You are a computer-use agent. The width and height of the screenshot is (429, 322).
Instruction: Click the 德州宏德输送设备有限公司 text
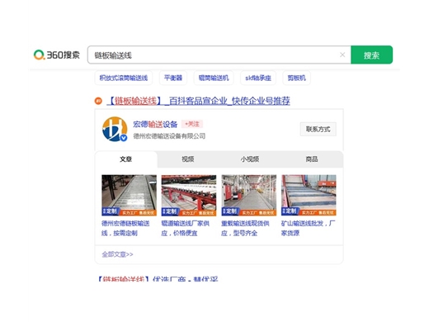click(169, 136)
